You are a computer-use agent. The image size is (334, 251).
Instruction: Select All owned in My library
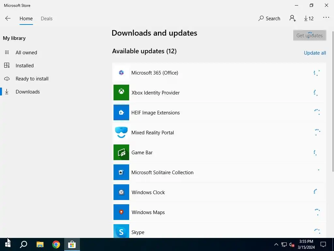tap(26, 53)
